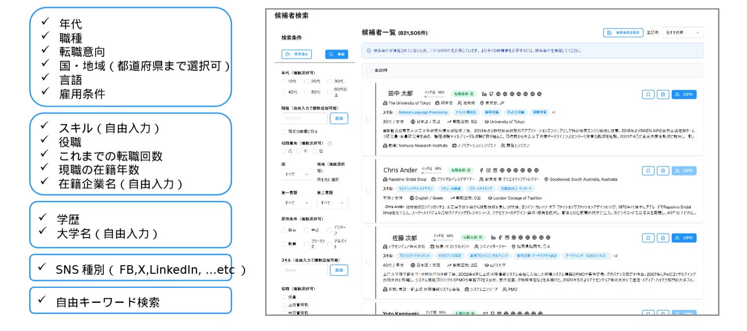This screenshot has height=331, width=747.
Task: Check the フリーランス employment checkbox
Action: (307, 243)
